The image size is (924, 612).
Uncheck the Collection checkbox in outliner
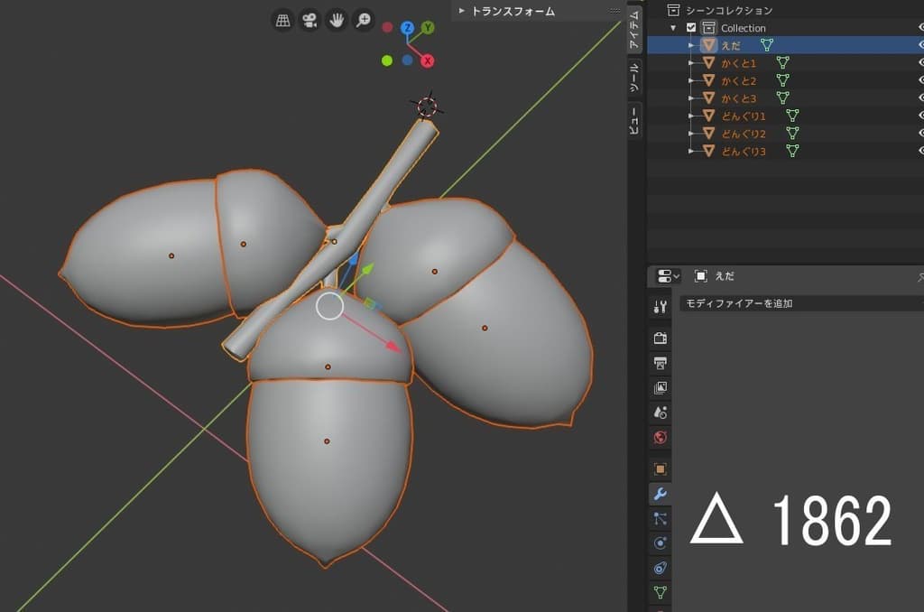tap(692, 28)
